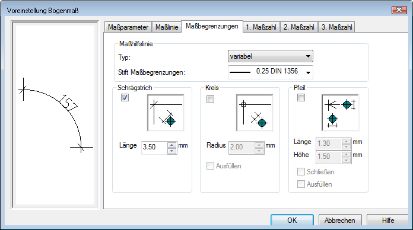Click the Abbrechen button
Image resolution: width=413 pixels, height=230 pixels.
click(340, 220)
